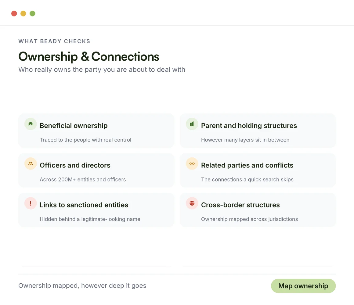354x305 pixels.
Task: Open the Beneficial ownership card title
Action: click(x=74, y=126)
